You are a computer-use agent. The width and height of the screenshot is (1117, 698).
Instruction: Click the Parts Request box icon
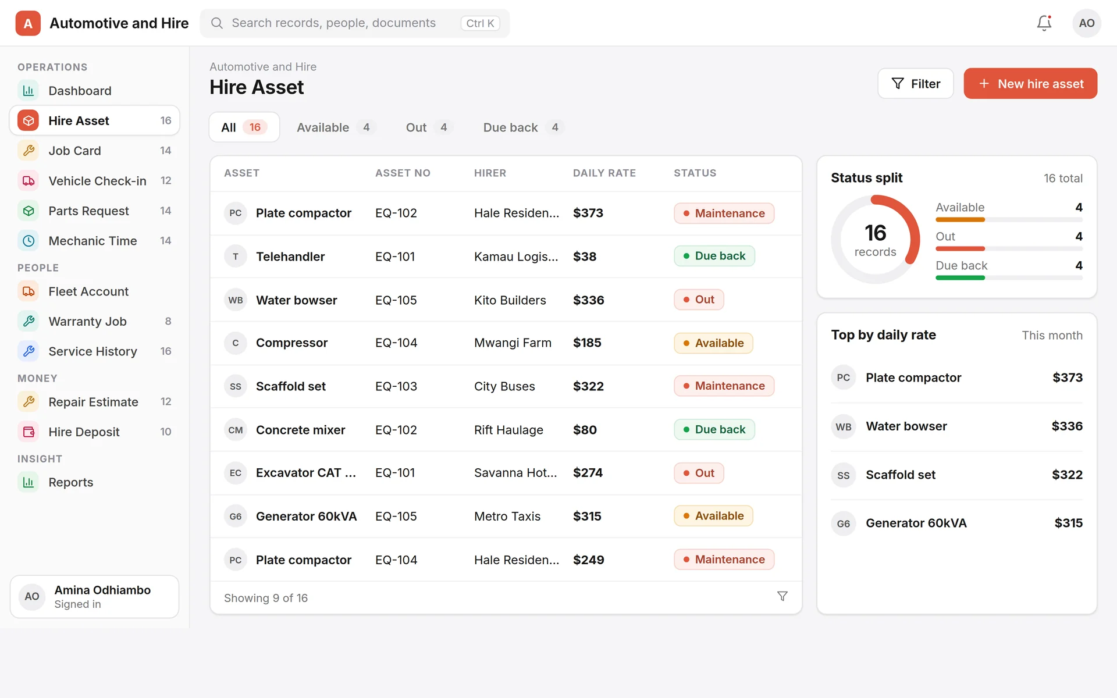(29, 211)
